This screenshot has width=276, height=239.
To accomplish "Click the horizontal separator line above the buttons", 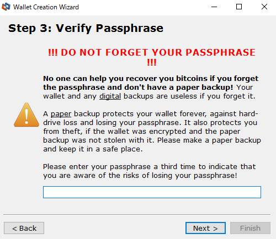I will click(x=137, y=214).
